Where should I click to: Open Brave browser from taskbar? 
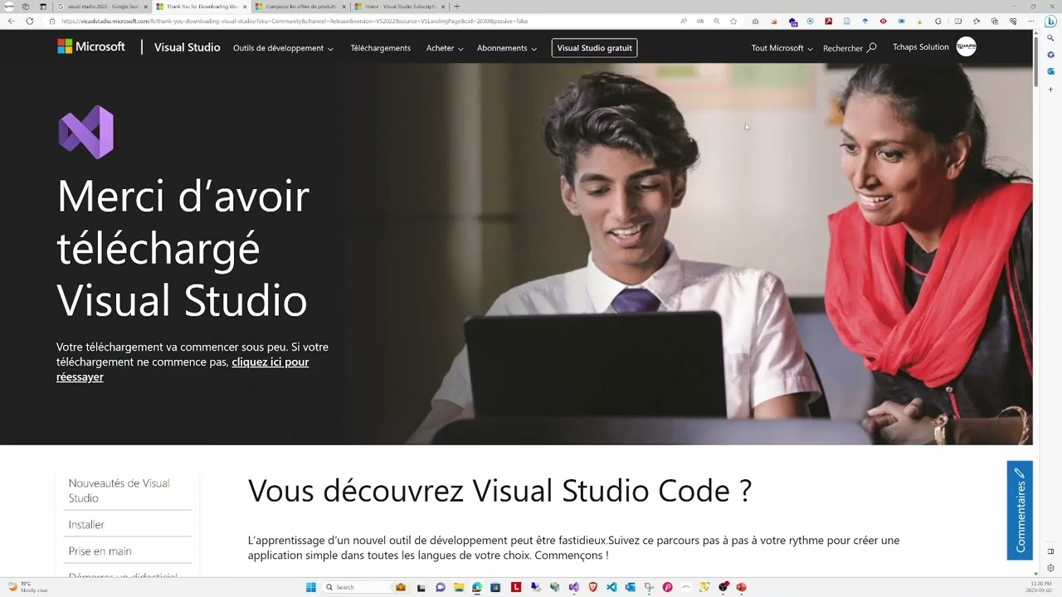(592, 587)
